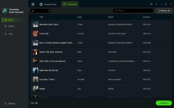Screen dimensions: 174x108
Task: Select Buy U a Drank track title
Action: click(57, 43)
